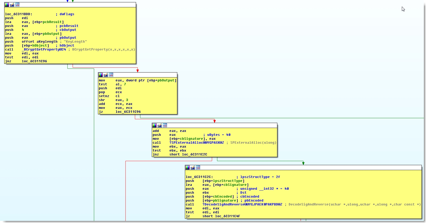Set node color on the SPExternalAlloc block
426x223 pixels.
pyautogui.click(x=154, y=125)
